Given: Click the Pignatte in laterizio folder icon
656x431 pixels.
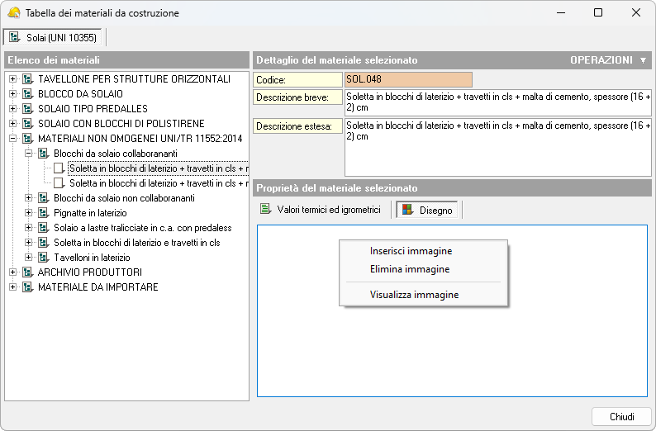Looking at the screenshot, I should pos(43,213).
